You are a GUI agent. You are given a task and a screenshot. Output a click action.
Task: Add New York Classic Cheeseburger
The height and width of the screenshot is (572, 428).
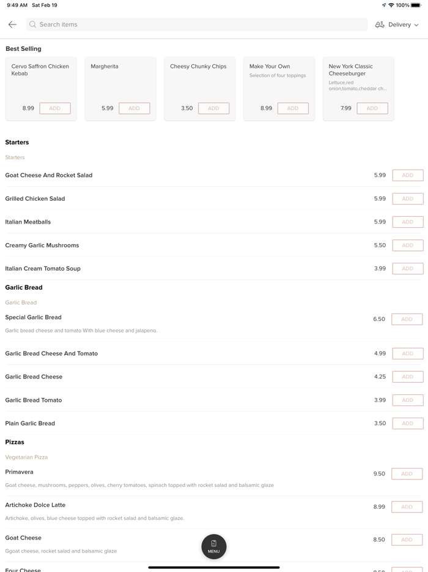pos(372,108)
